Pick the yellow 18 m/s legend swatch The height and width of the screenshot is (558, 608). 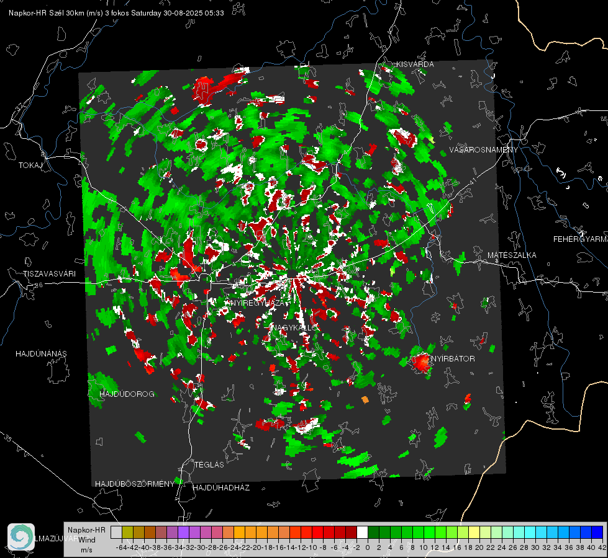click(x=474, y=532)
